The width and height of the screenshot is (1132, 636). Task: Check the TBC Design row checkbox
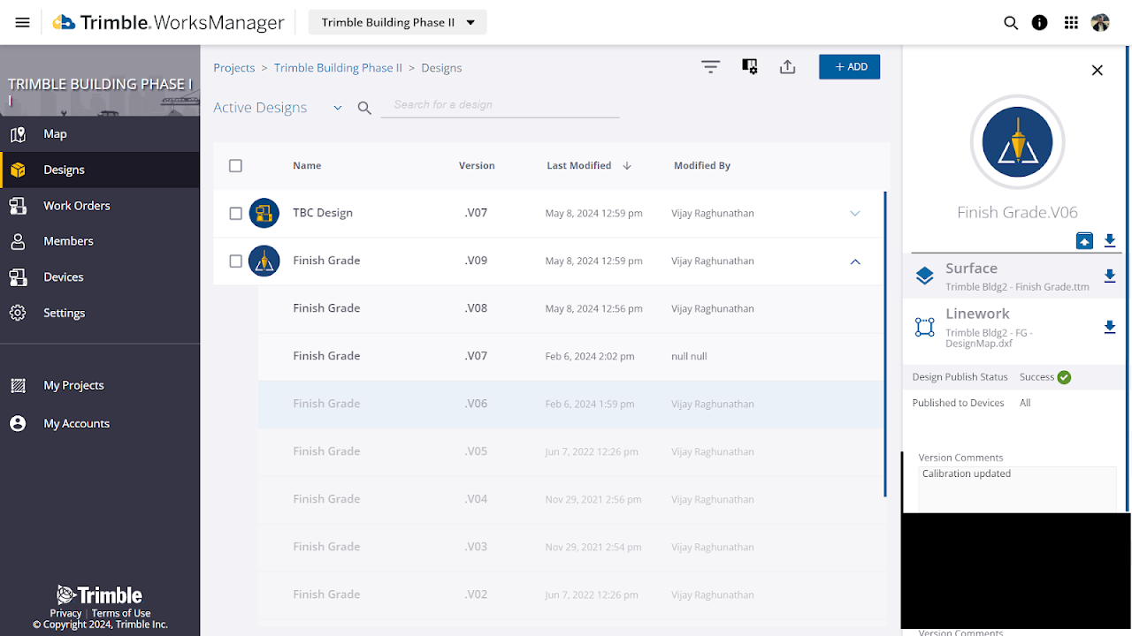point(235,213)
